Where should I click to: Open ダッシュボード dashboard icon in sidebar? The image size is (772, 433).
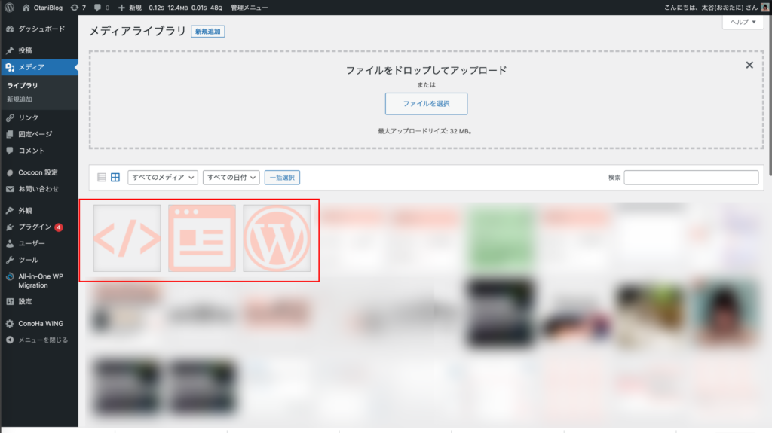point(10,29)
